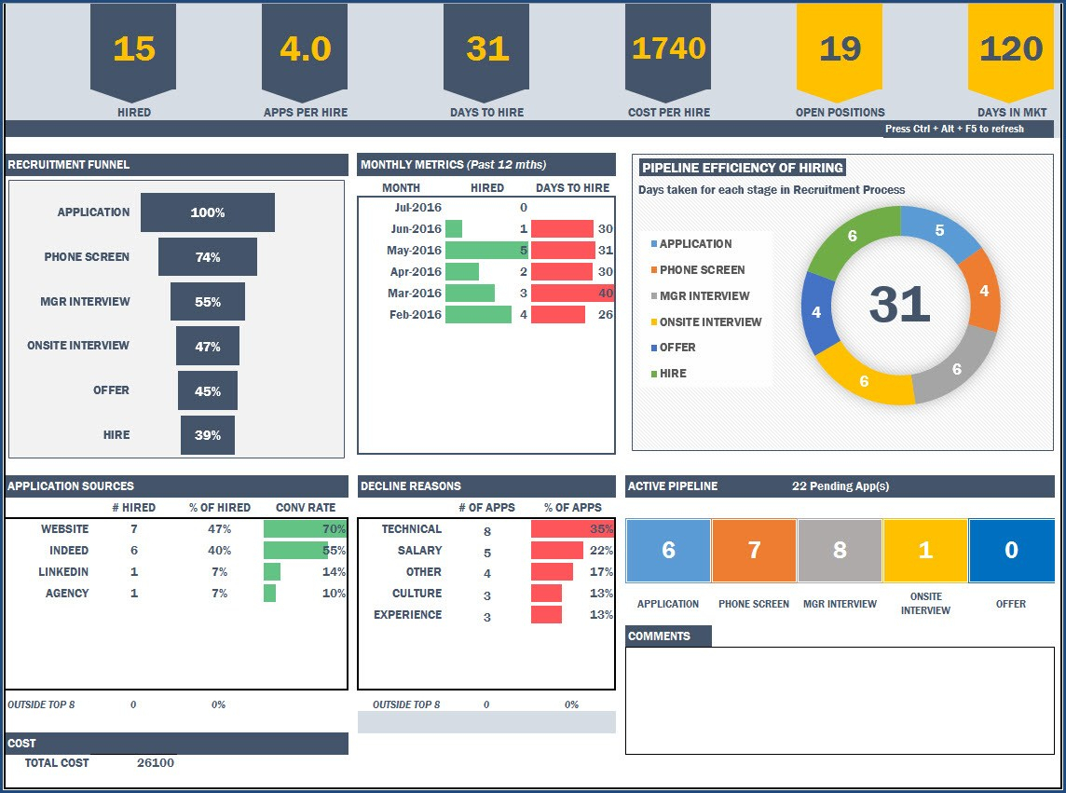The height and width of the screenshot is (793, 1066).
Task: Click the orange PHONE SCREEN tile showing 7
Action: tap(753, 550)
